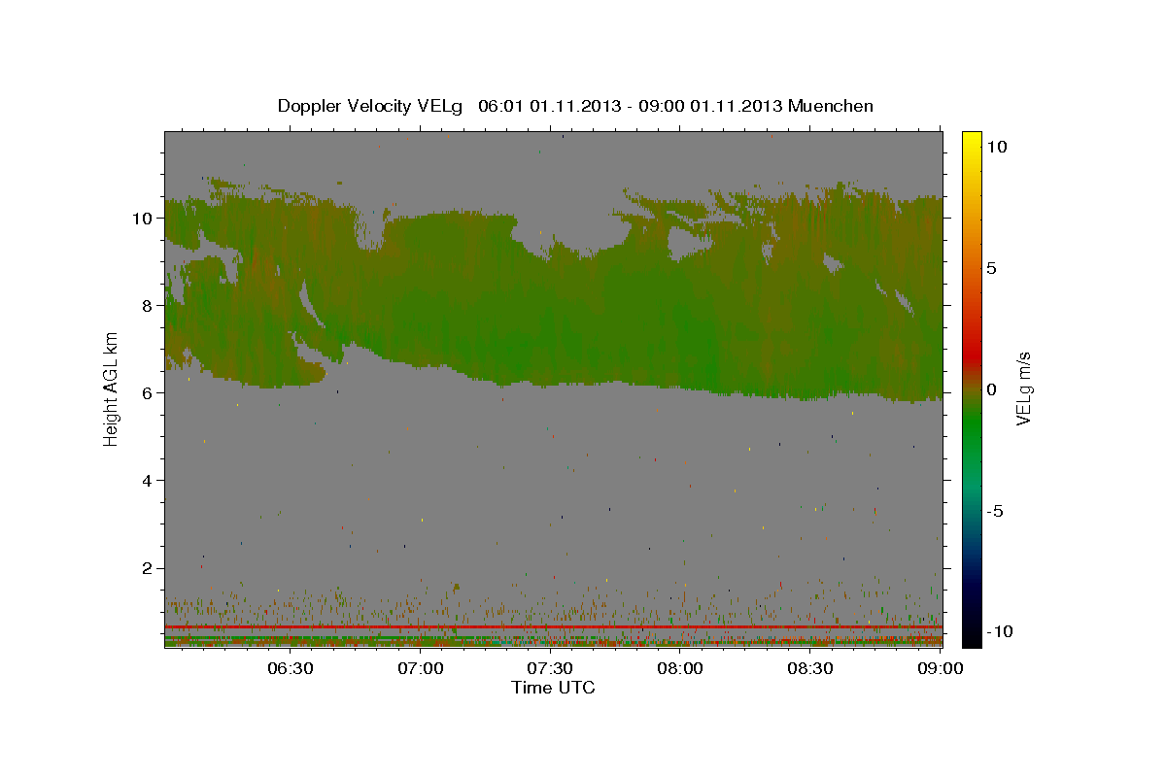Screen dimensions: 1166x777
Task: Click the red horizontal line near ground level
Action: click(x=554, y=627)
